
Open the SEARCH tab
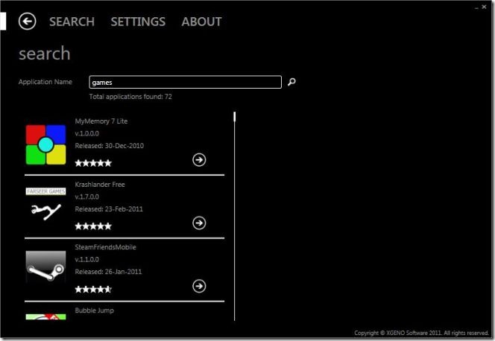(x=72, y=22)
